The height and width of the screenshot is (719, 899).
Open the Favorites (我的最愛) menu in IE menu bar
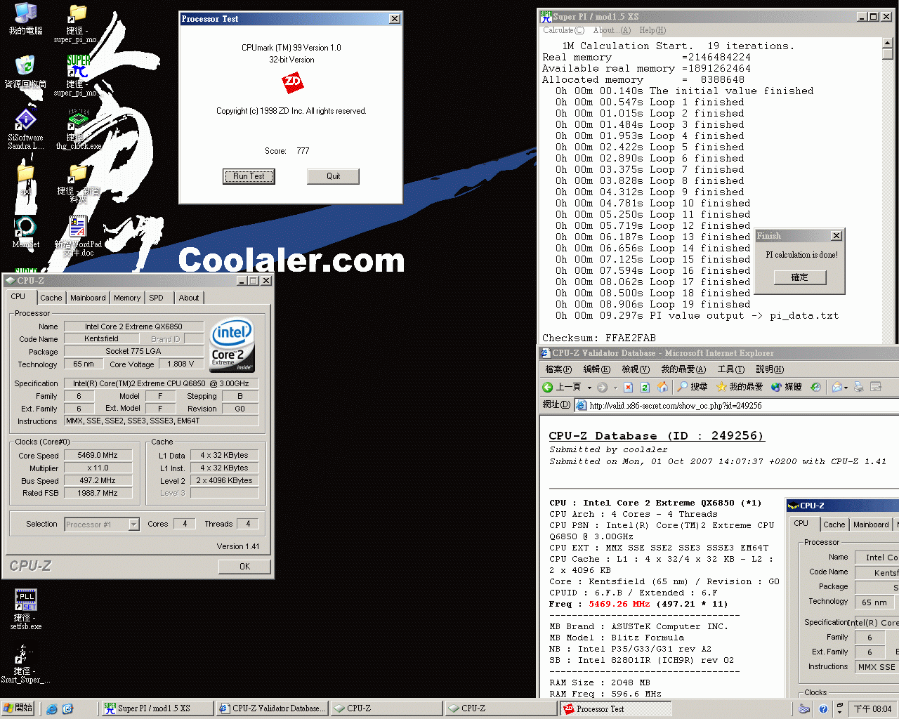683,369
